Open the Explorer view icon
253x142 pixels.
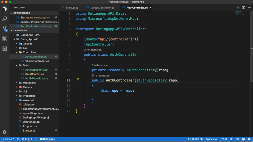(x=5, y=9)
